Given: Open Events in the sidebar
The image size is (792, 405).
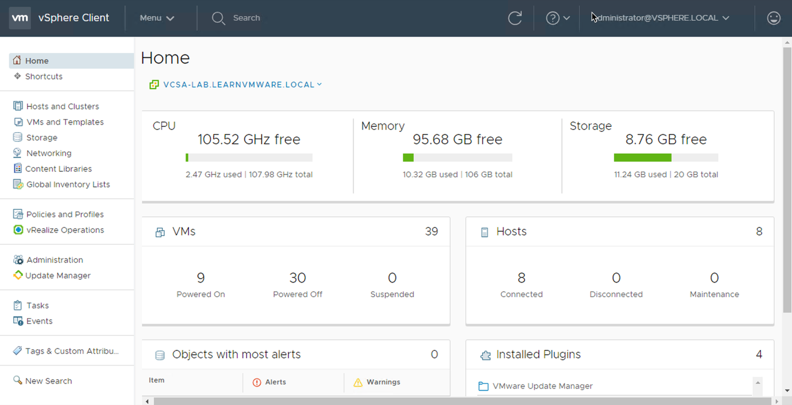Looking at the screenshot, I should [x=39, y=321].
